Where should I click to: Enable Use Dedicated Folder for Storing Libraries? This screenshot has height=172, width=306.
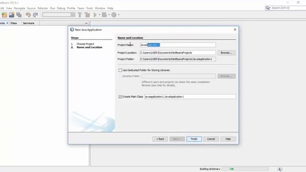[x=120, y=70]
